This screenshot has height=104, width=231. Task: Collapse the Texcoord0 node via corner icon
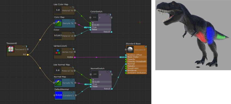[26, 46]
